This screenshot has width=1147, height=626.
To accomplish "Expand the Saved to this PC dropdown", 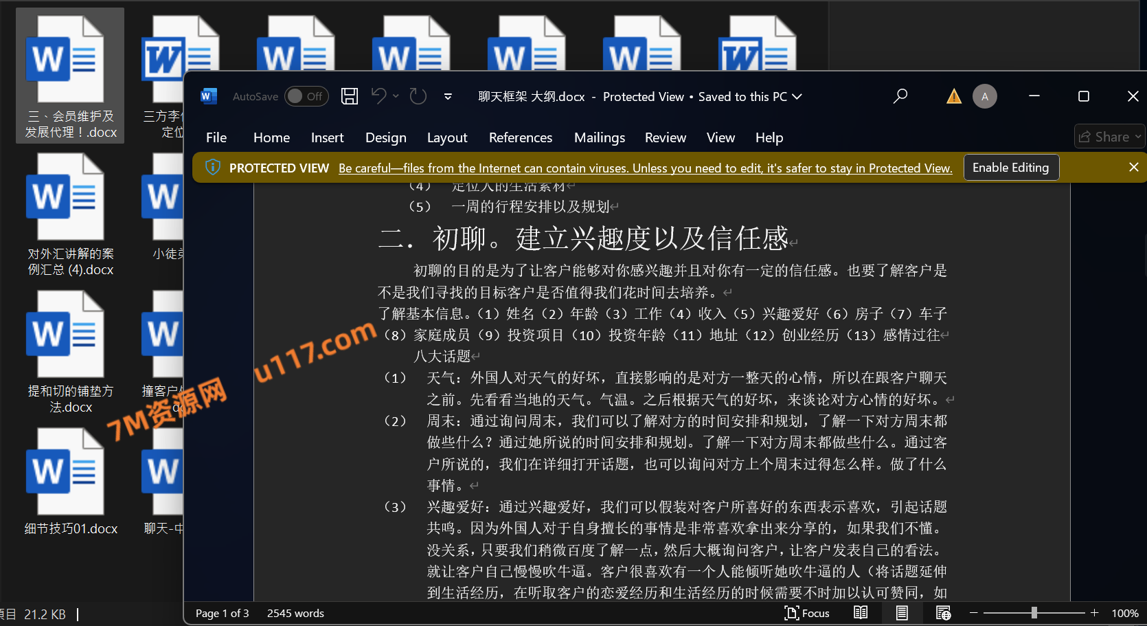I will pos(797,97).
